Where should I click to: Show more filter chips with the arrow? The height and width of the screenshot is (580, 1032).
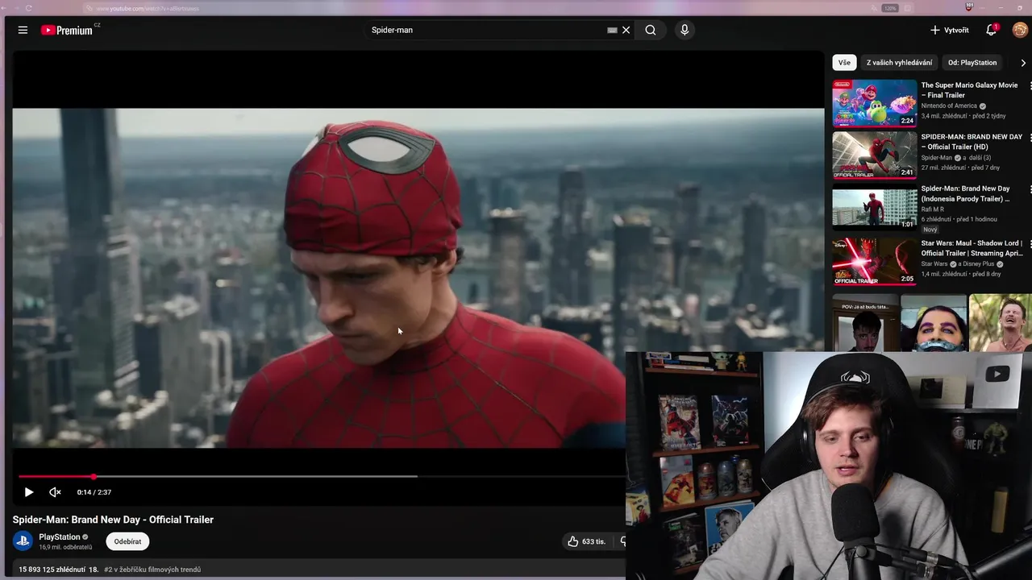[x=1023, y=63]
